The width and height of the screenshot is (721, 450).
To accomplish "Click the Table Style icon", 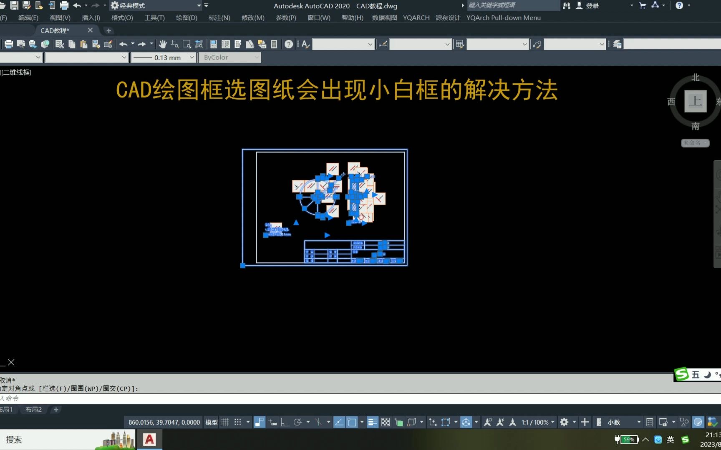I will pos(460,44).
